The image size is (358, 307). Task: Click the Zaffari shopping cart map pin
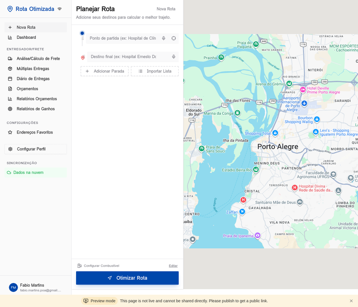click(242, 212)
